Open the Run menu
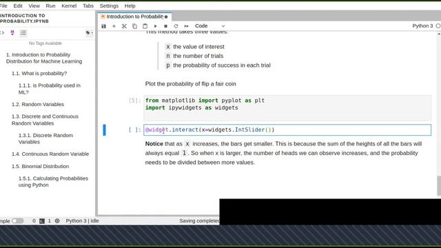The image size is (441, 248). point(50,6)
